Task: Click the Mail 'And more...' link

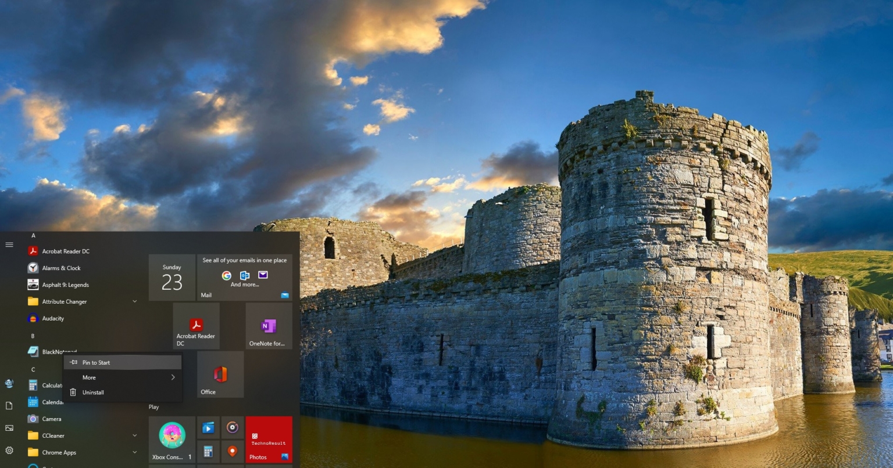Action: [x=245, y=284]
